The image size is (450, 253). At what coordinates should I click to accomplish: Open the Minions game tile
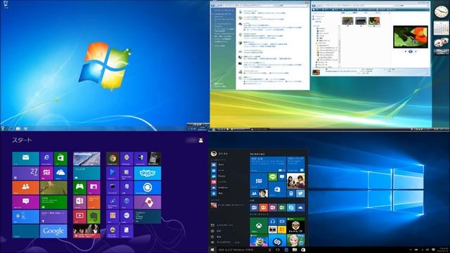259,241
